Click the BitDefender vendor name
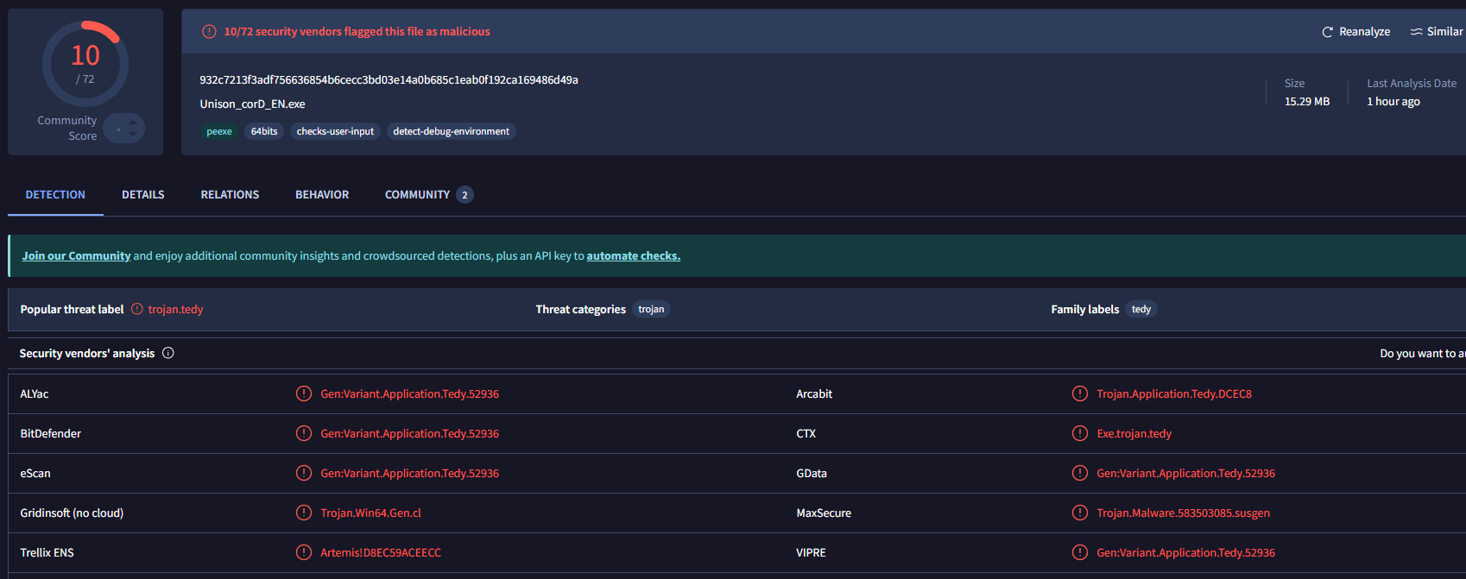 [50, 434]
